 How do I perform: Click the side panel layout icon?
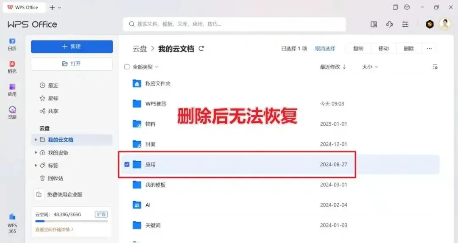(374, 24)
